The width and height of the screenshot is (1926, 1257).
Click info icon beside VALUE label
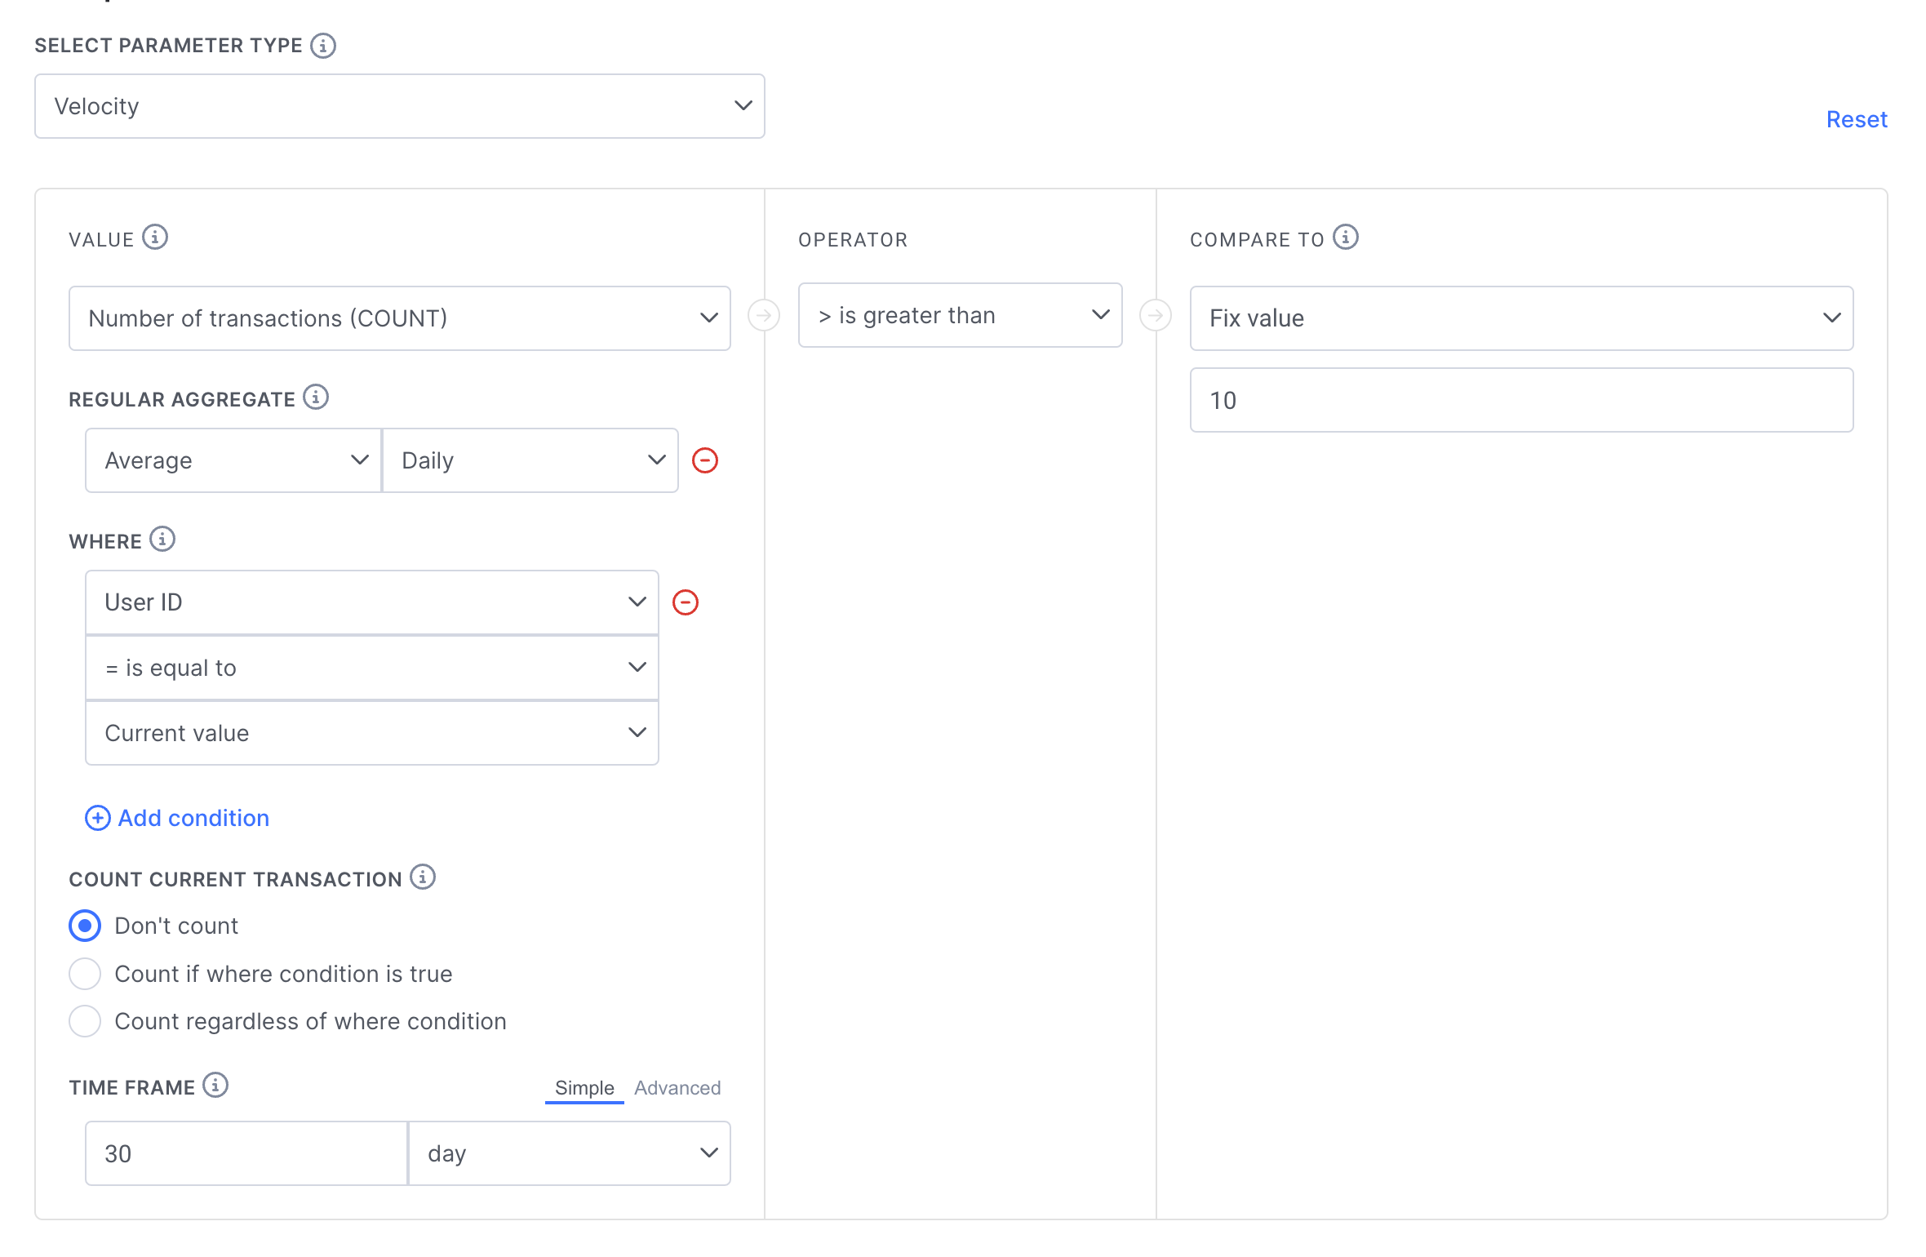click(155, 237)
